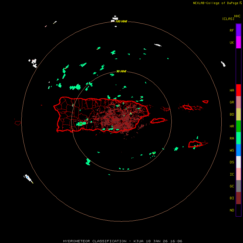Click the HA red legend swatch
243x243 pixels.
[238, 90]
